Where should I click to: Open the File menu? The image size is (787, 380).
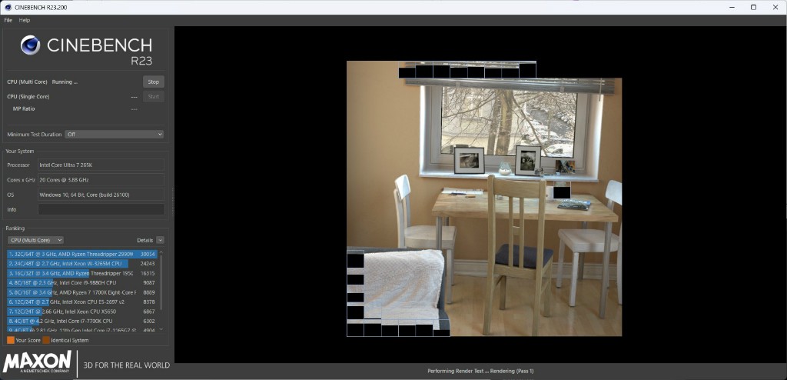click(x=8, y=20)
